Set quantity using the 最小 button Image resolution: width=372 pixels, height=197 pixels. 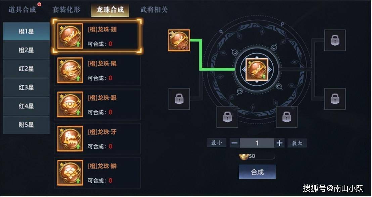tap(217, 143)
